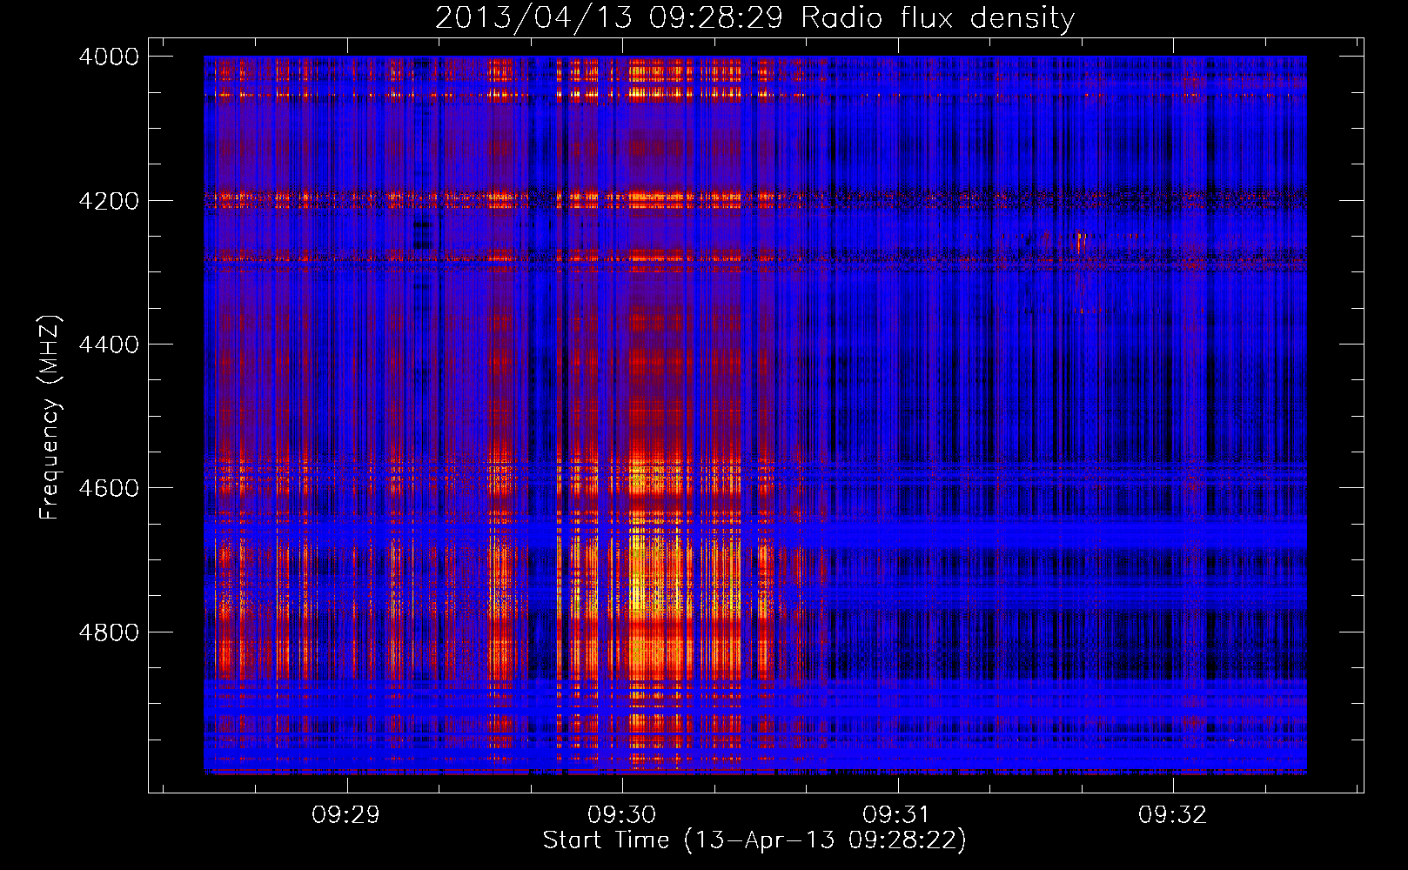The height and width of the screenshot is (870, 1408).
Task: Click the 4000 frequency tick label
Action: point(109,57)
